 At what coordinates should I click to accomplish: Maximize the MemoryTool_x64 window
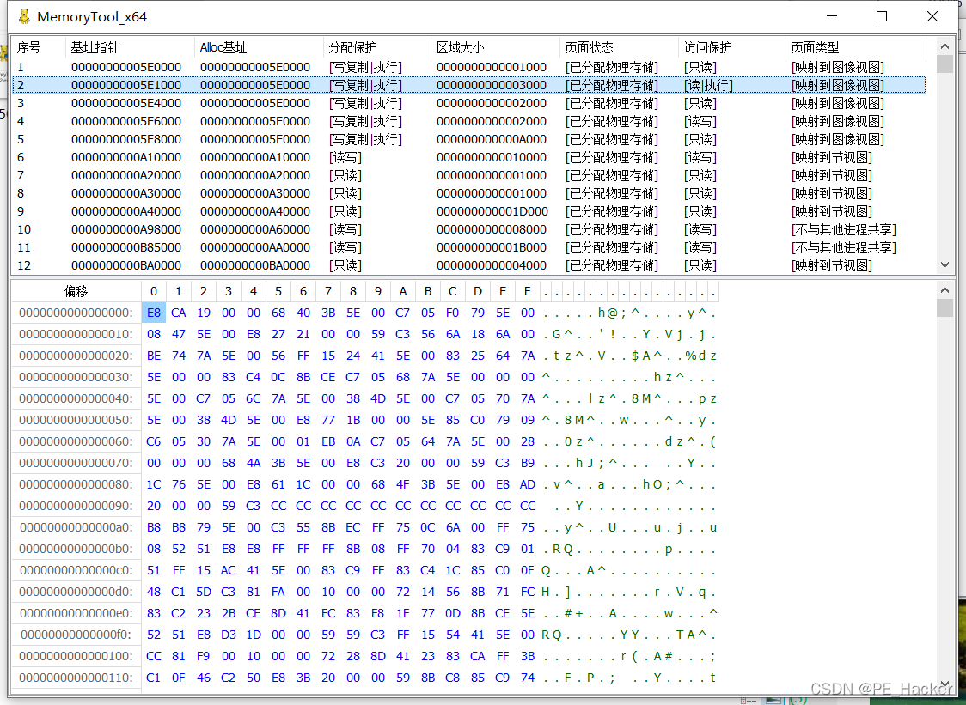click(882, 16)
